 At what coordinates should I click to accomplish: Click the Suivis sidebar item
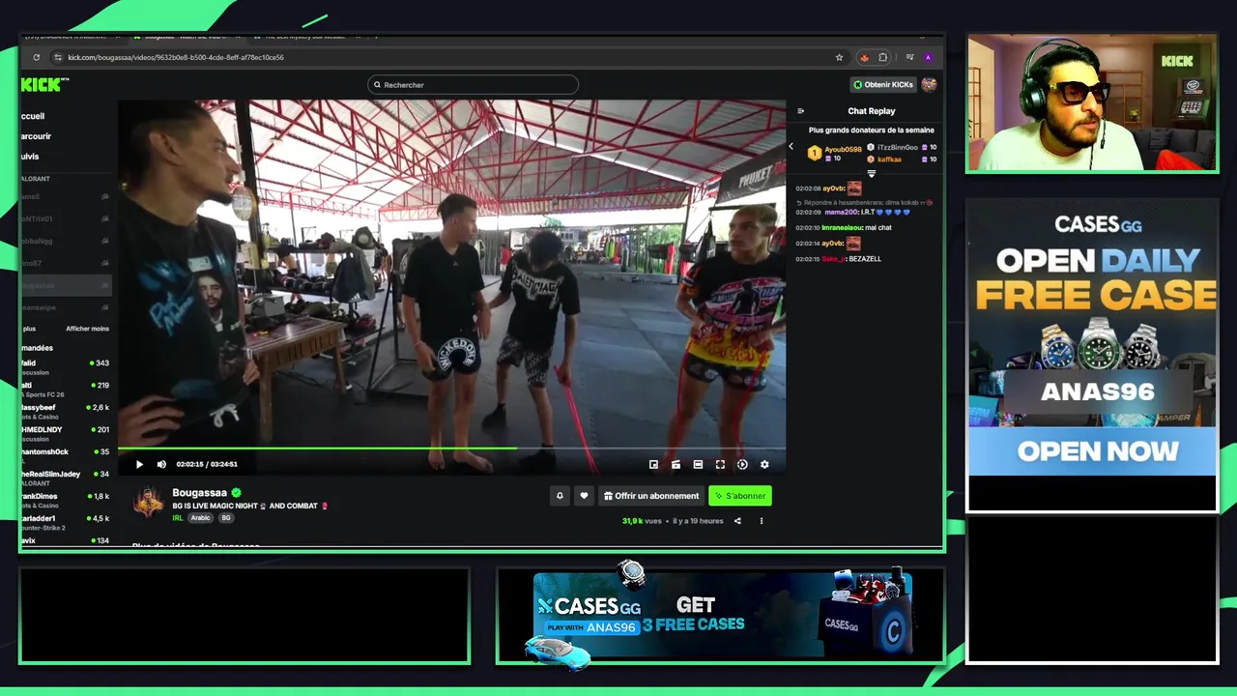[x=31, y=157]
